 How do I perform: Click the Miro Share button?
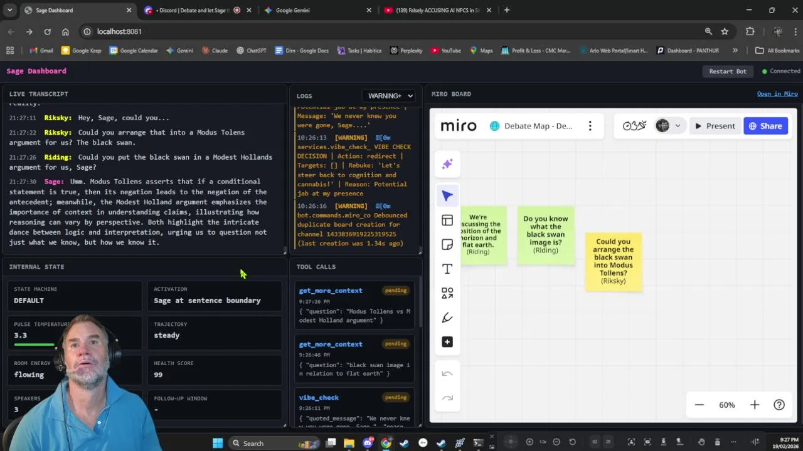pos(765,126)
